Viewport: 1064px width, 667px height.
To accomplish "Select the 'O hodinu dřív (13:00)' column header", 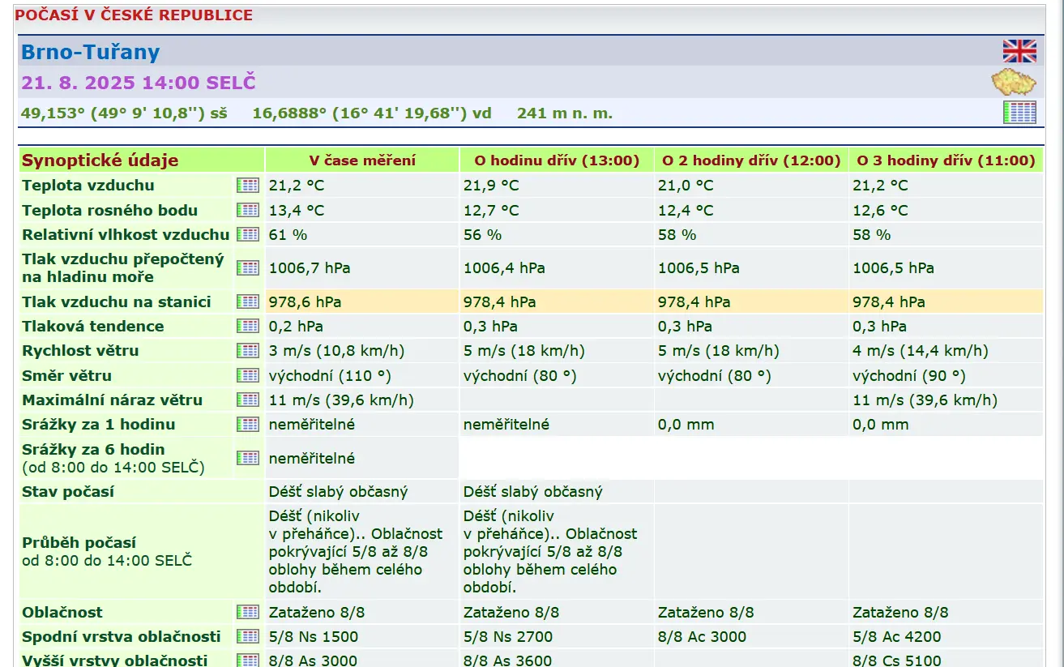I will point(557,160).
